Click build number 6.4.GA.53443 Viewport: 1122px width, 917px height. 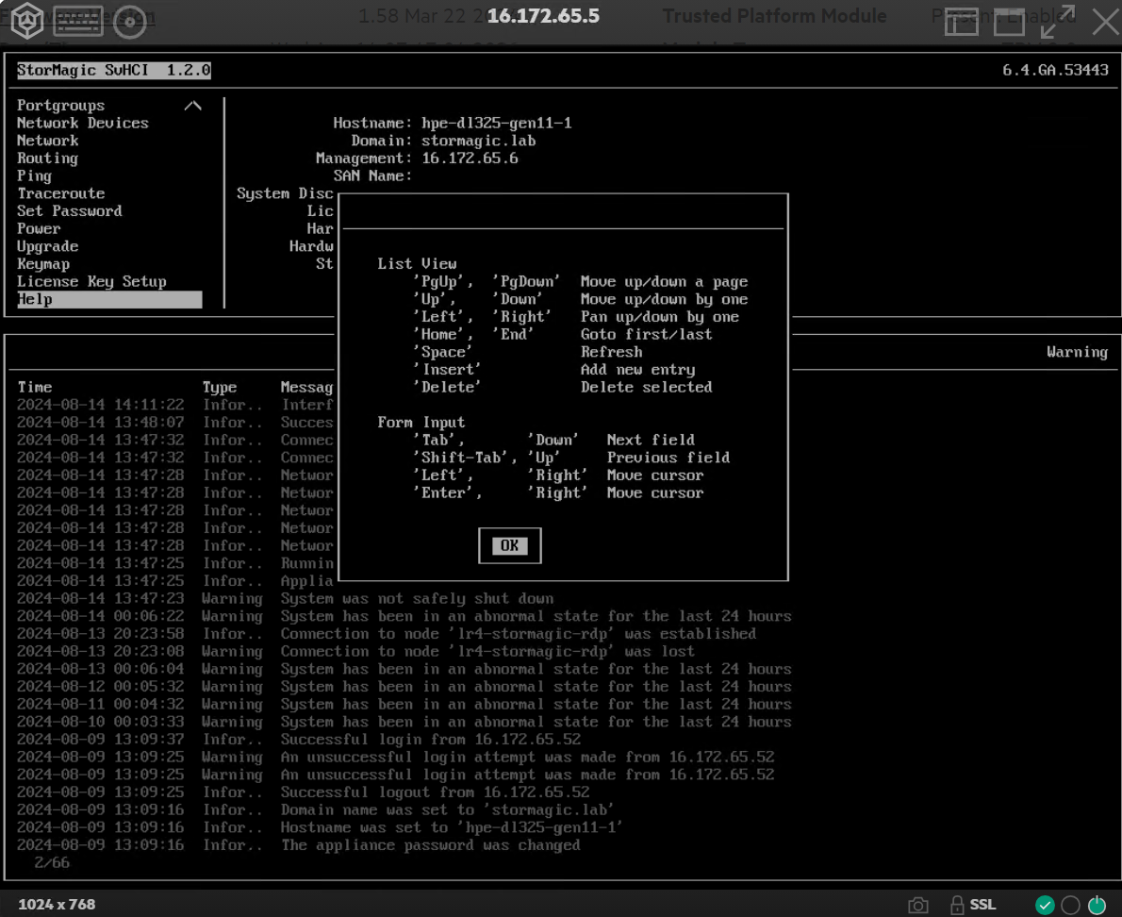(1055, 70)
